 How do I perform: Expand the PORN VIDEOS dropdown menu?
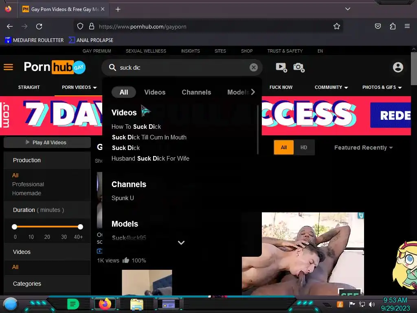[79, 87]
